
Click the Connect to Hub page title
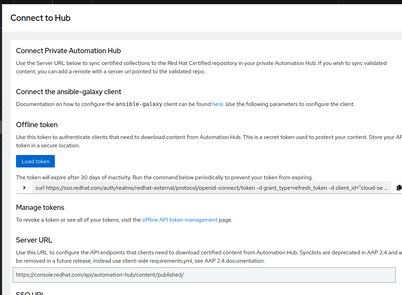41,18
